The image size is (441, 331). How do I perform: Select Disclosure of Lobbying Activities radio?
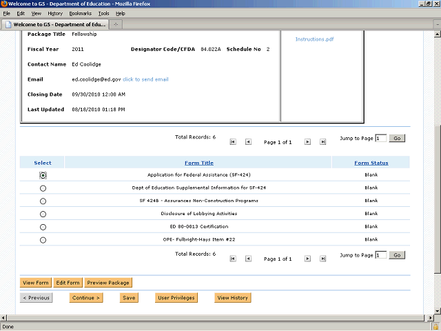pos(43,214)
